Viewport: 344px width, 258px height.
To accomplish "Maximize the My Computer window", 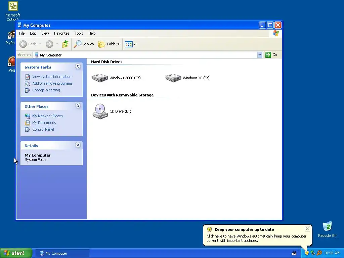I will point(270,25).
